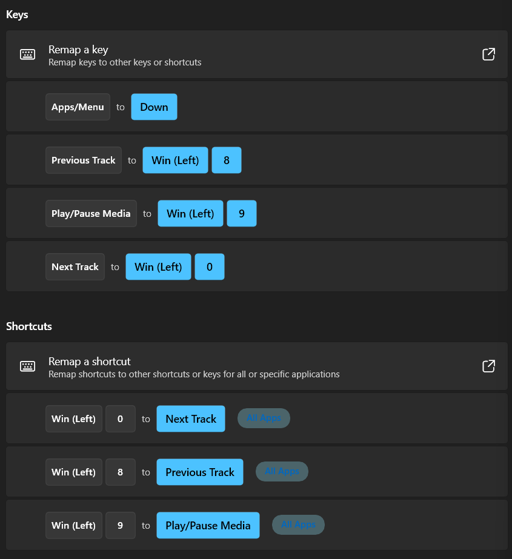The height and width of the screenshot is (559, 512).
Task: Click "Next Track" in the Keys section
Action: coord(75,266)
